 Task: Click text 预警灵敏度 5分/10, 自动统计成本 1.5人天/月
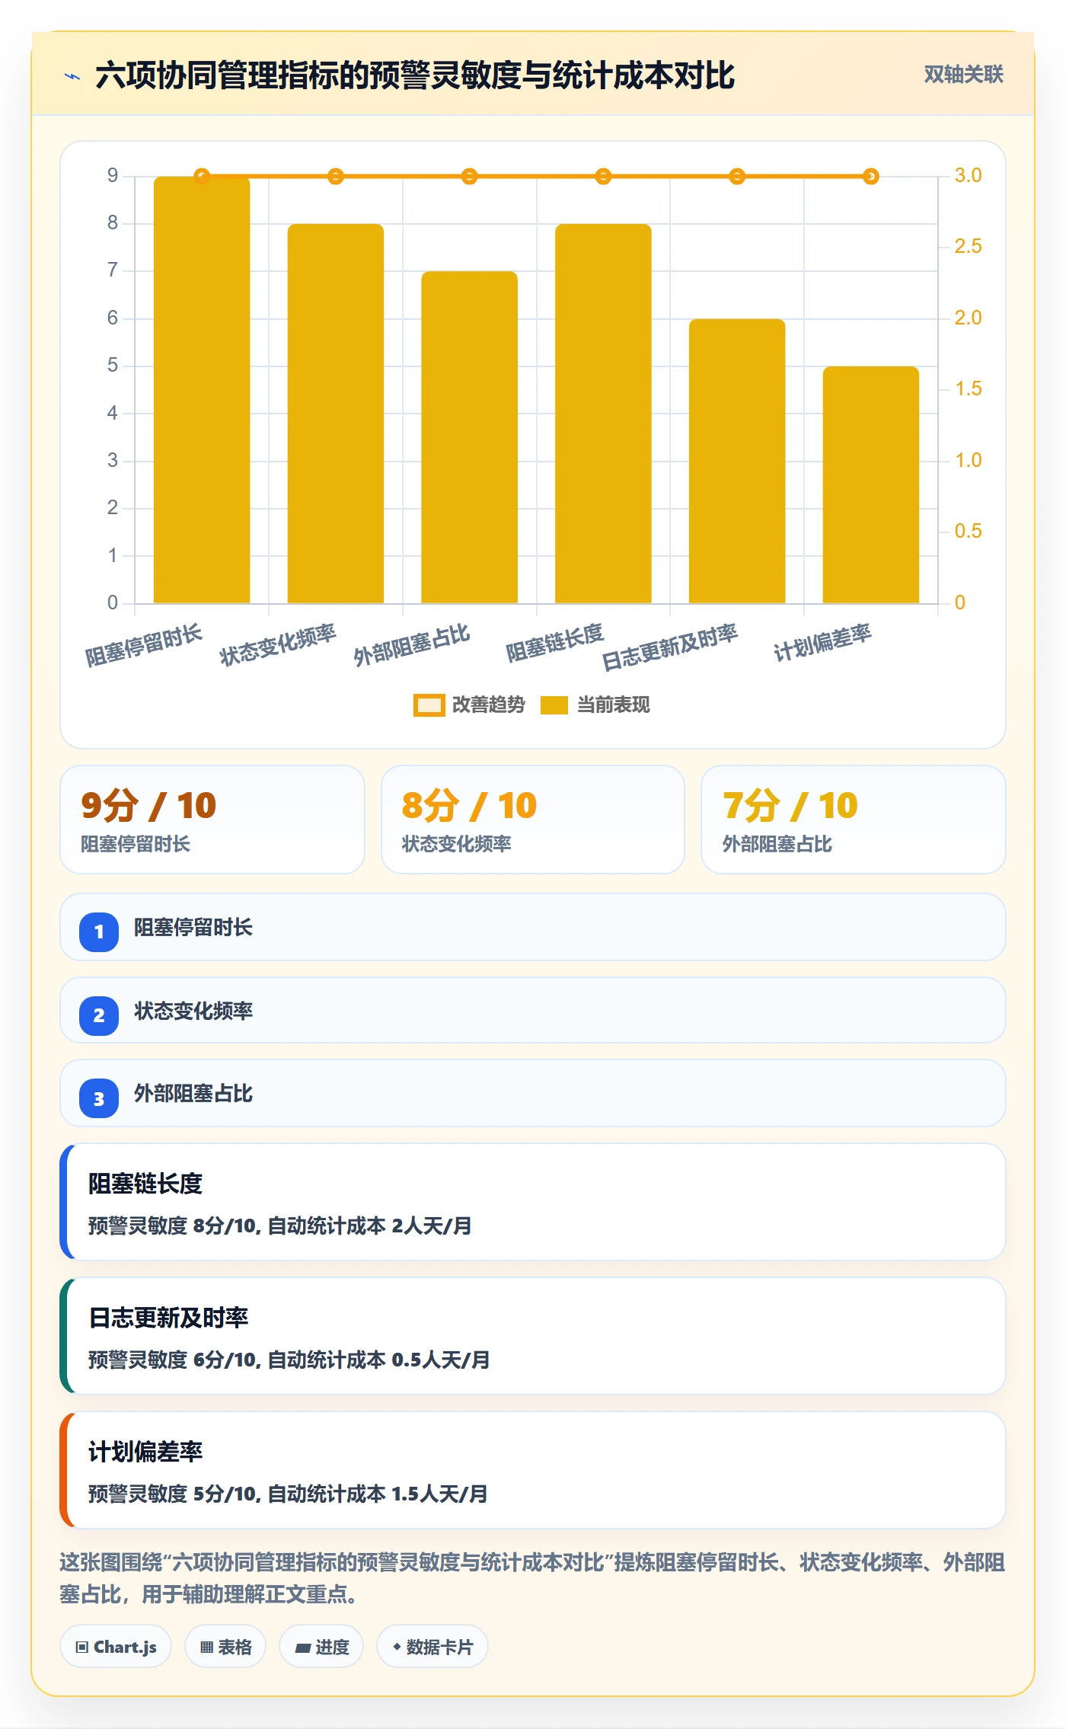(288, 1494)
